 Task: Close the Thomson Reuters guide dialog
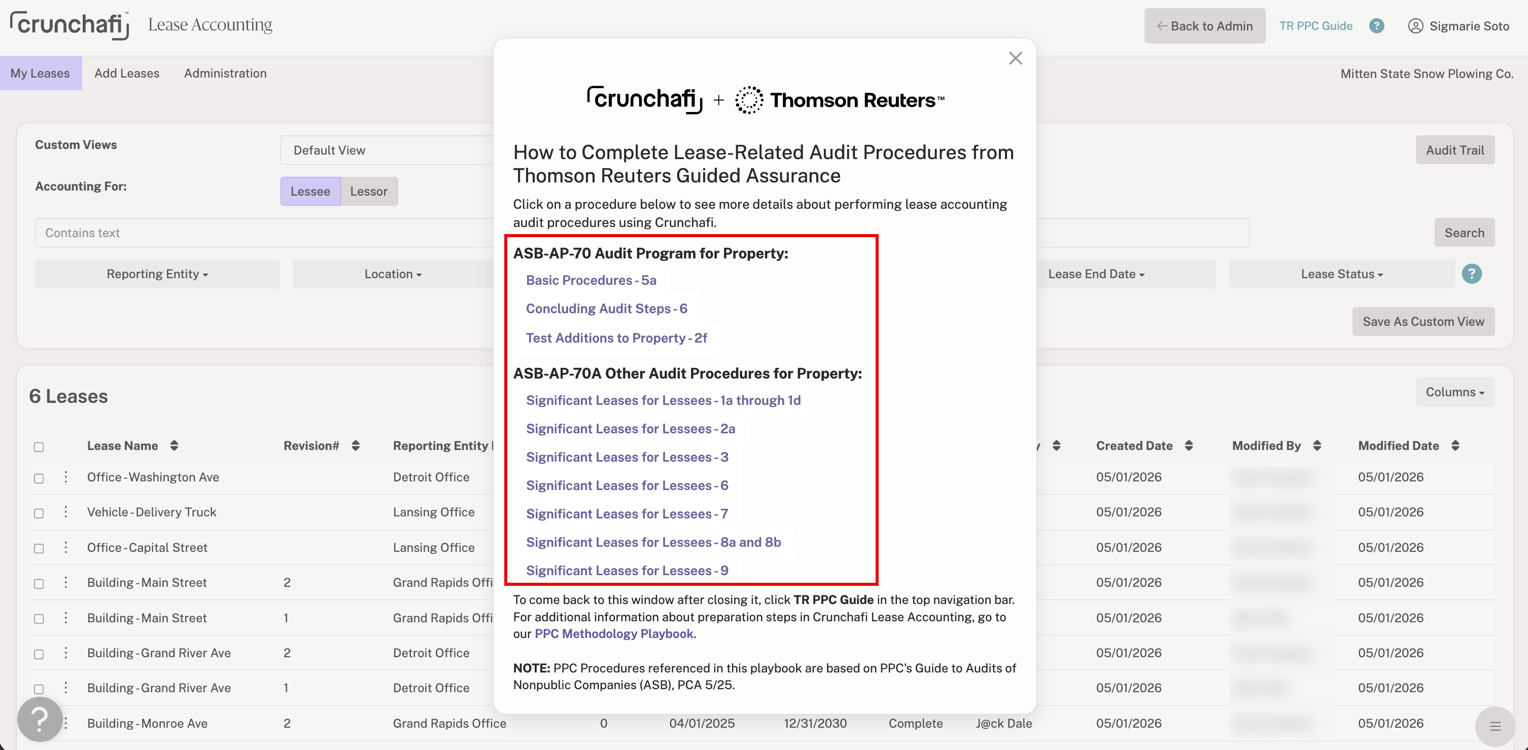1016,58
